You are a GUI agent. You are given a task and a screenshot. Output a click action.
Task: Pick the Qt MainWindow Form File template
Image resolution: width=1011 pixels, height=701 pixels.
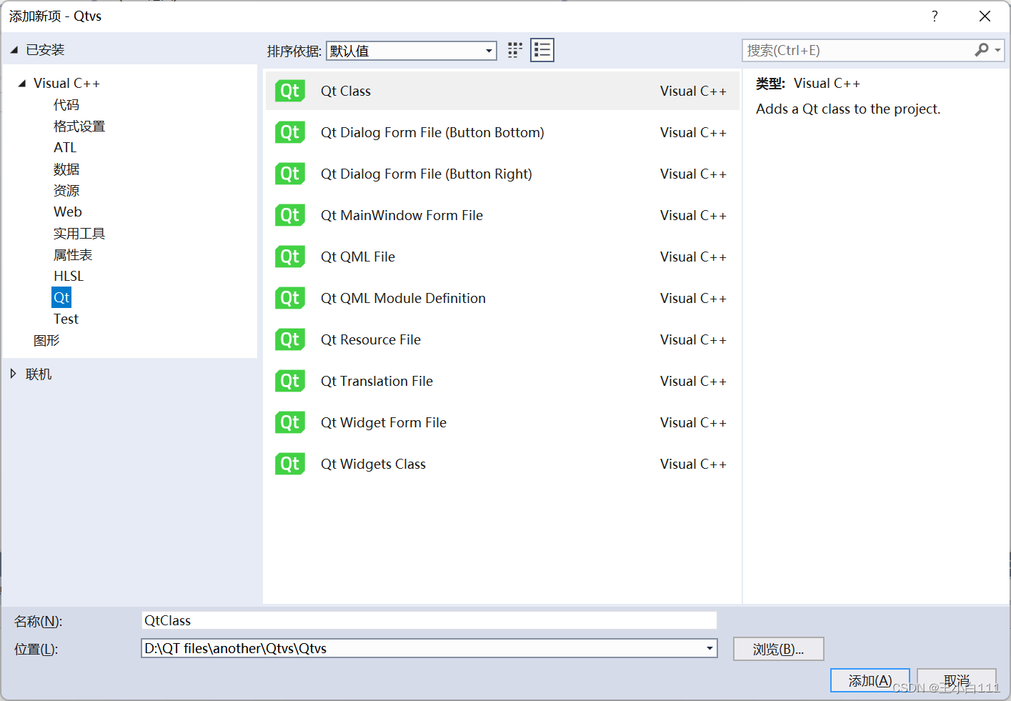pos(402,215)
